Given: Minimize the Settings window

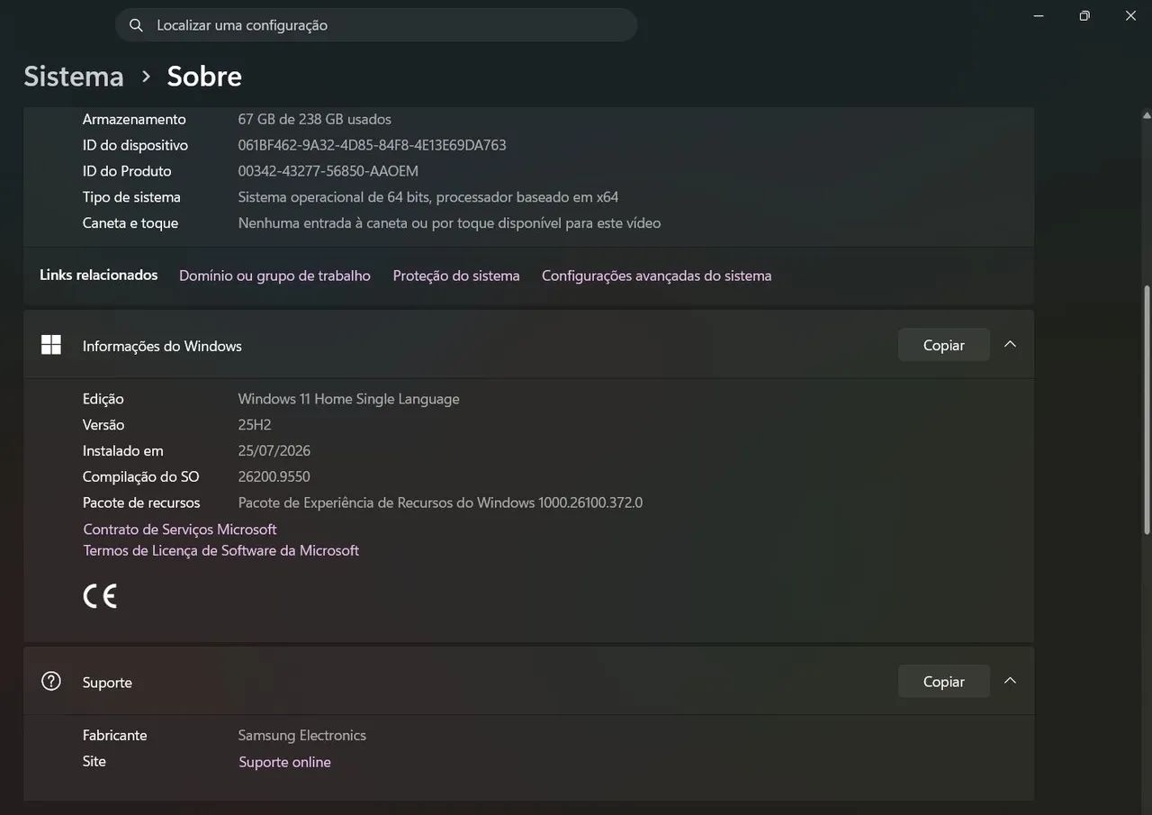Looking at the screenshot, I should (1039, 16).
